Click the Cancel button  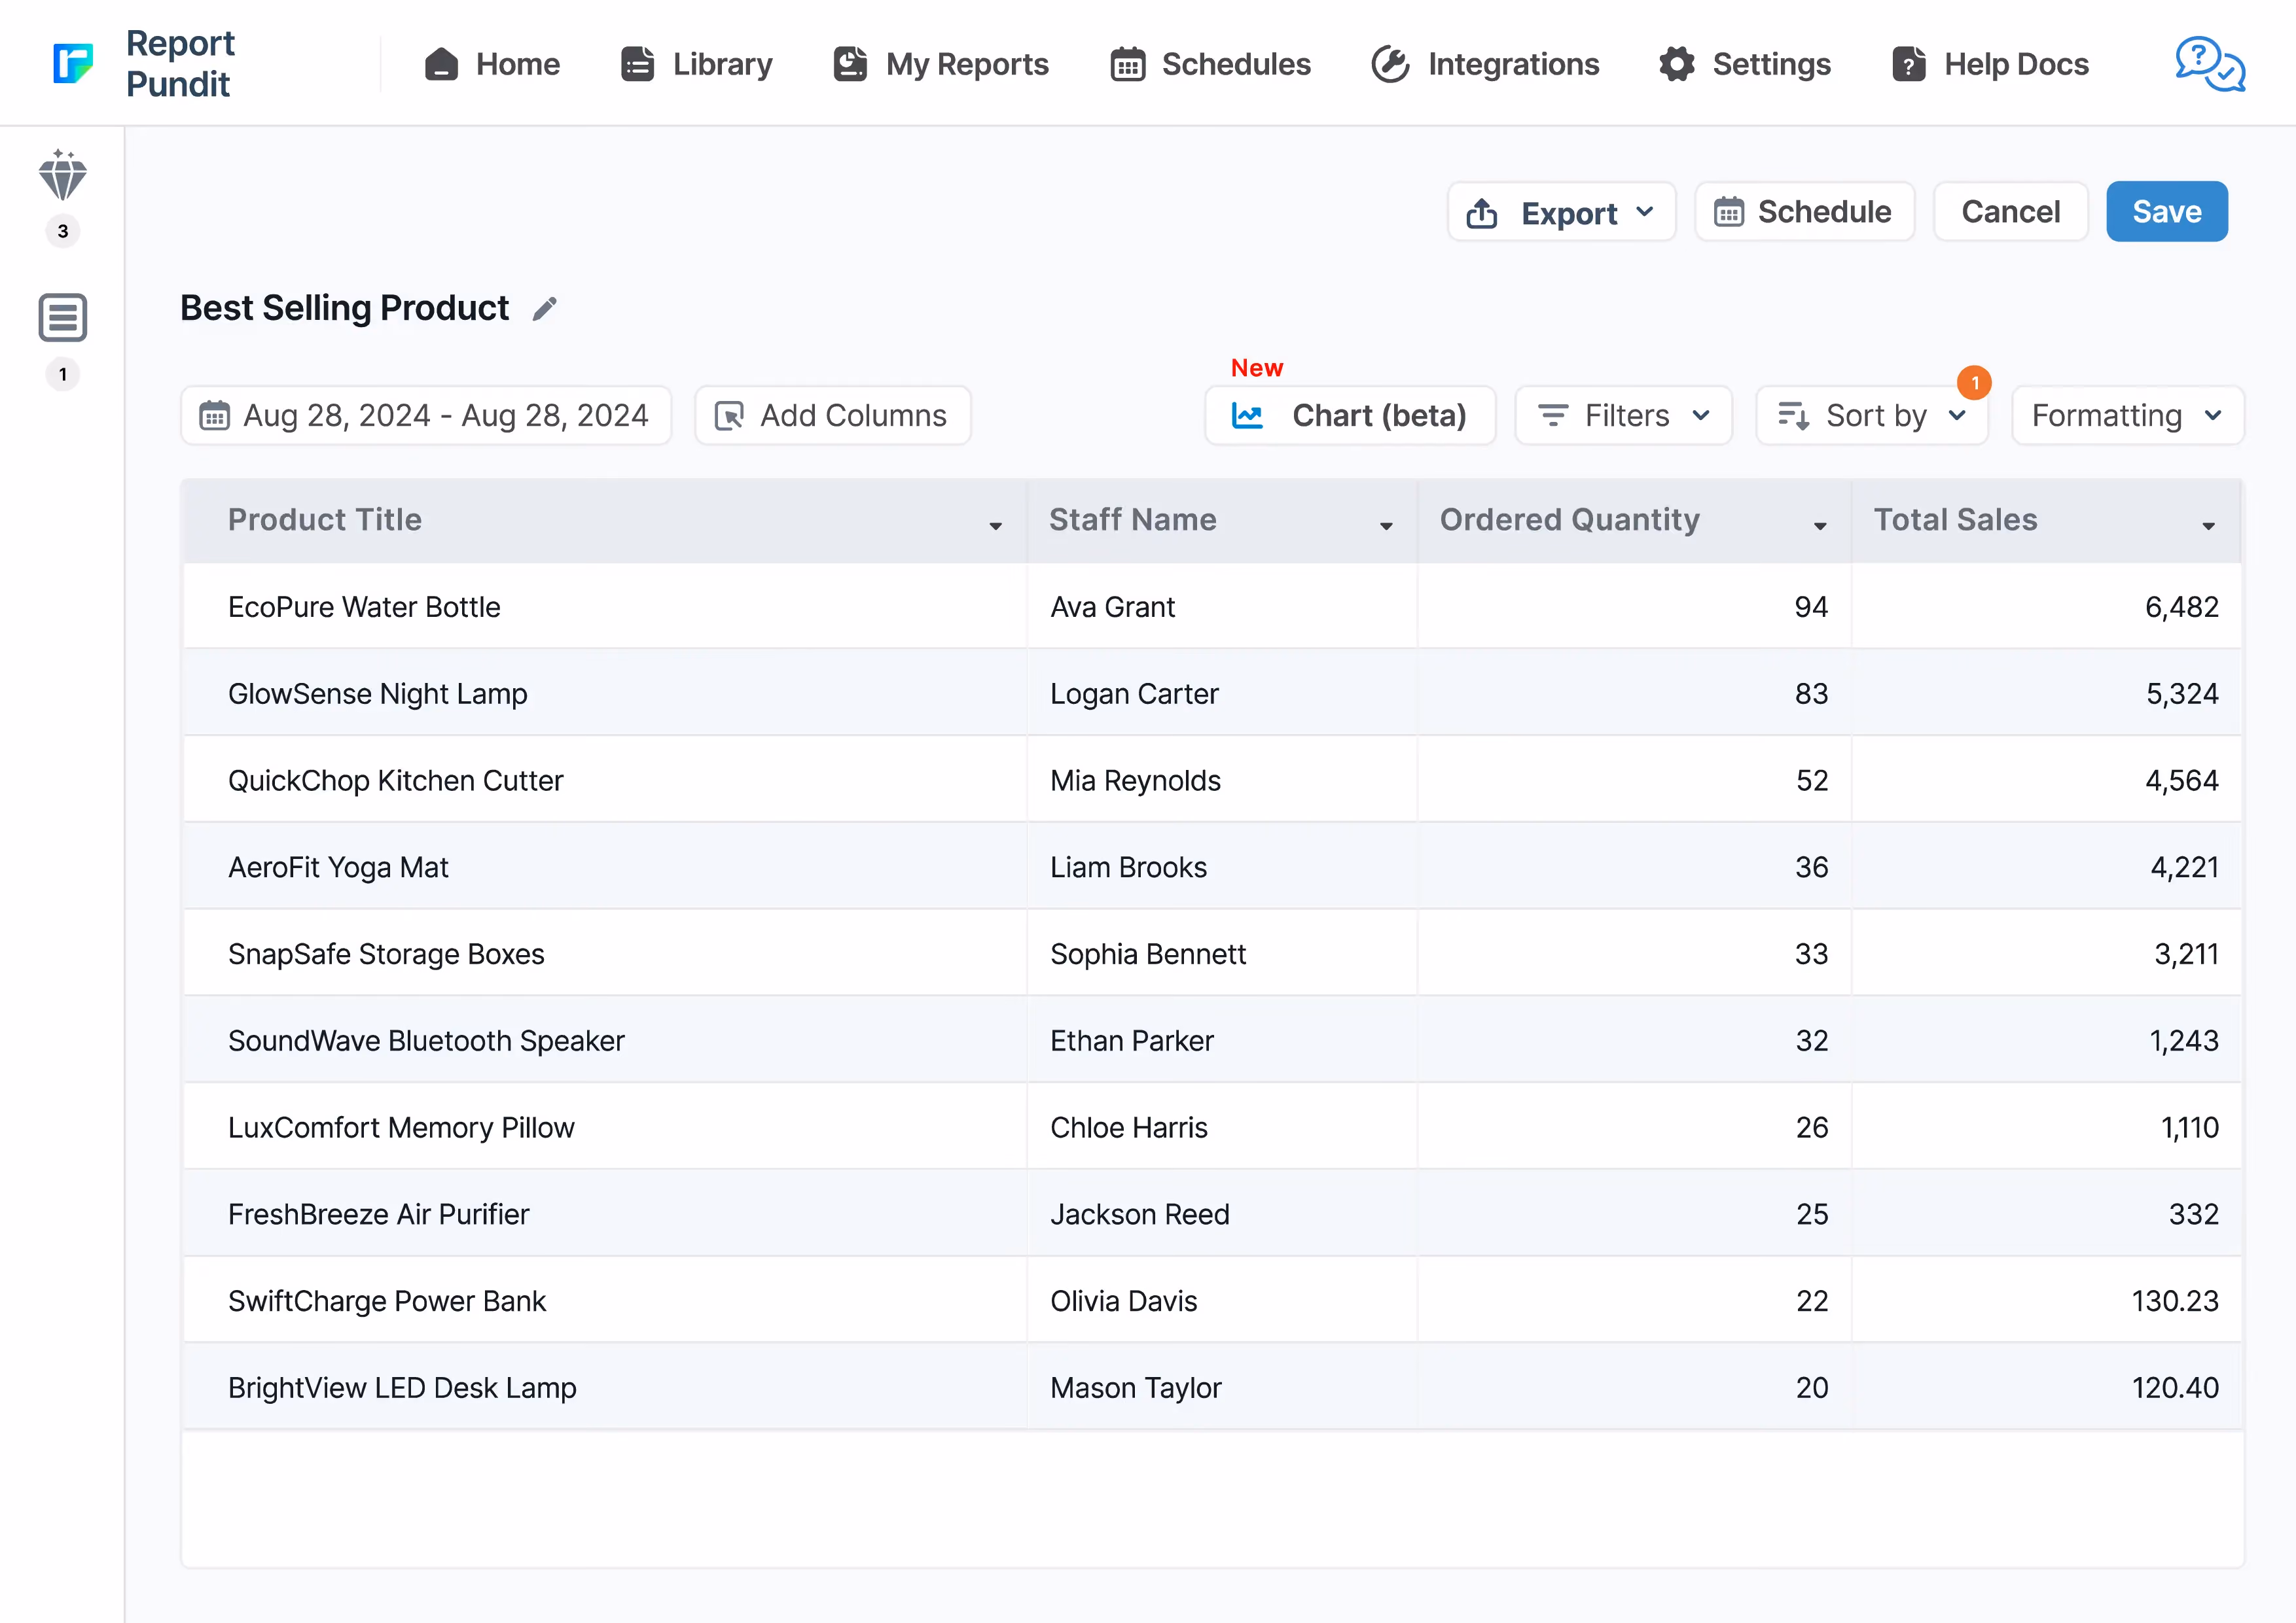tap(2011, 212)
